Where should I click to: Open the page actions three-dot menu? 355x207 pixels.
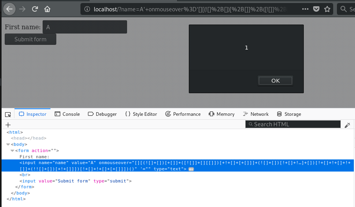[305, 9]
